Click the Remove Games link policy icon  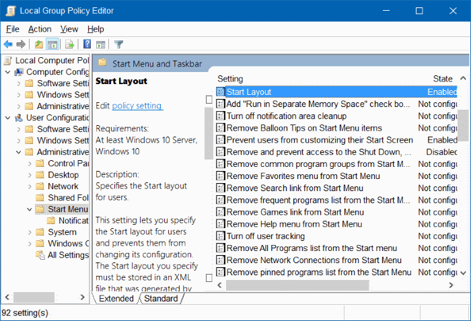pos(221,212)
